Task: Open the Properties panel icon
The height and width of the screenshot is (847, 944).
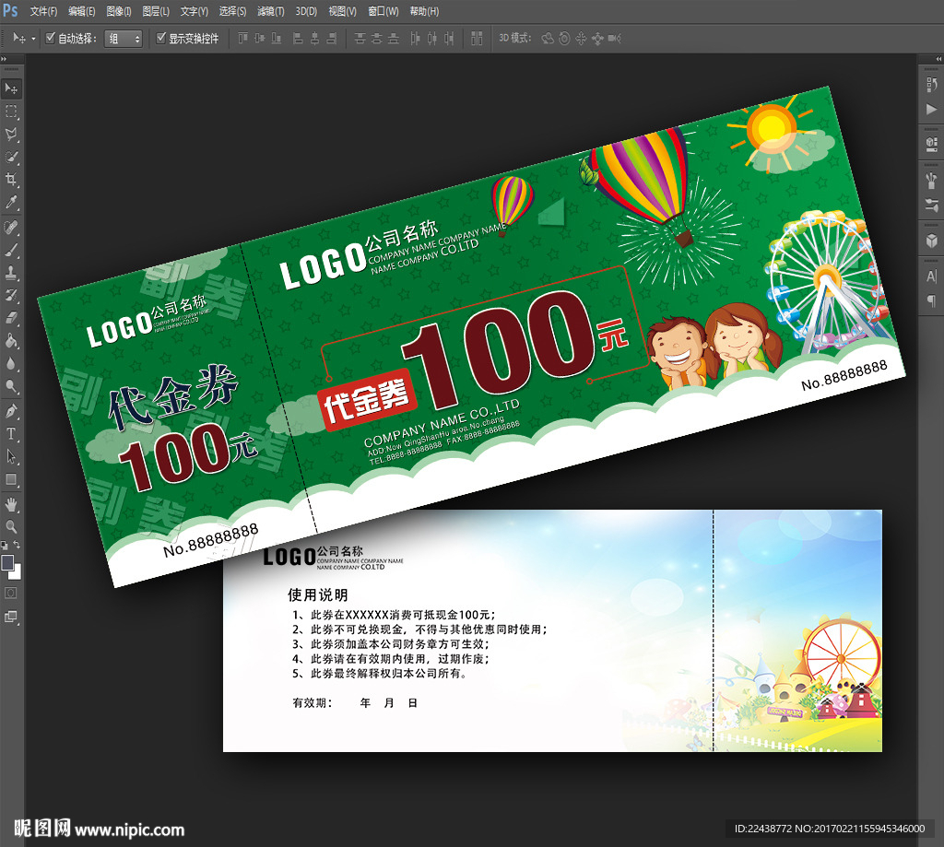Action: pyautogui.click(x=931, y=144)
